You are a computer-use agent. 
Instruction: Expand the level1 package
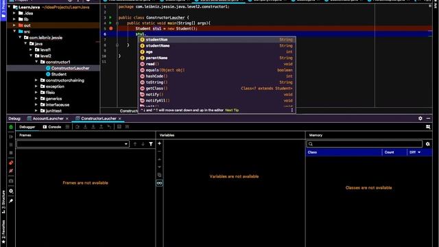pos(31,50)
